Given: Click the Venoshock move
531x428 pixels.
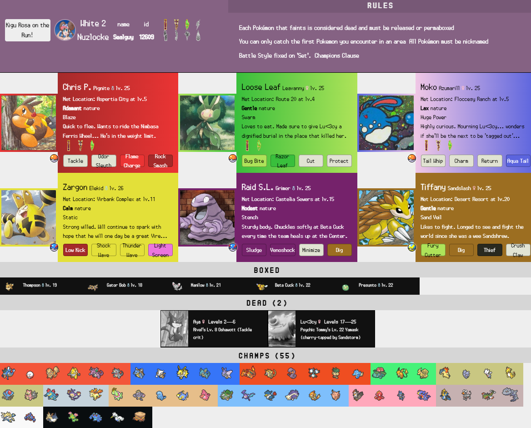Looking at the screenshot, I should coord(282,250).
